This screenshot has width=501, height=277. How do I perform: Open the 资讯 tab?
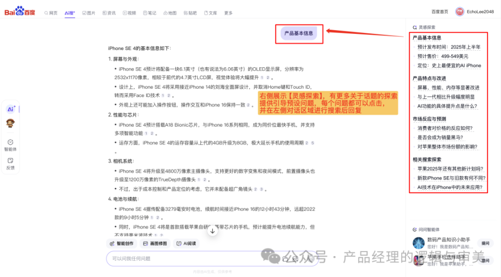pyautogui.click(x=109, y=13)
